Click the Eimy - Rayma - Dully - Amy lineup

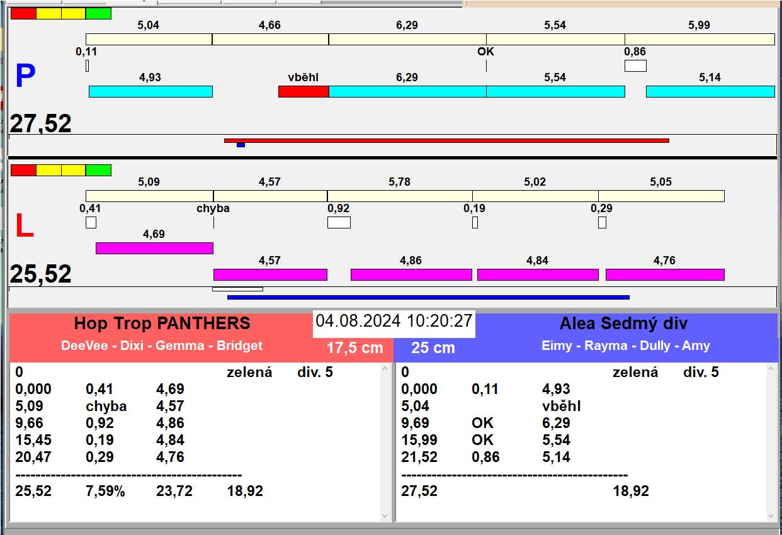[626, 346]
